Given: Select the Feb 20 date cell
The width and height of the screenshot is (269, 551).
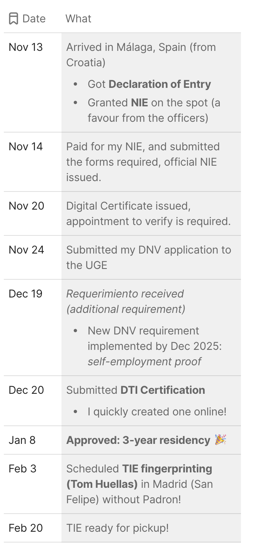Looking at the screenshot, I should [x=26, y=528].
